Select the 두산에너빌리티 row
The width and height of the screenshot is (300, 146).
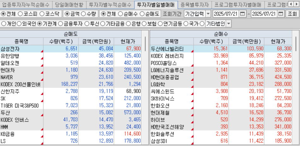(221, 49)
